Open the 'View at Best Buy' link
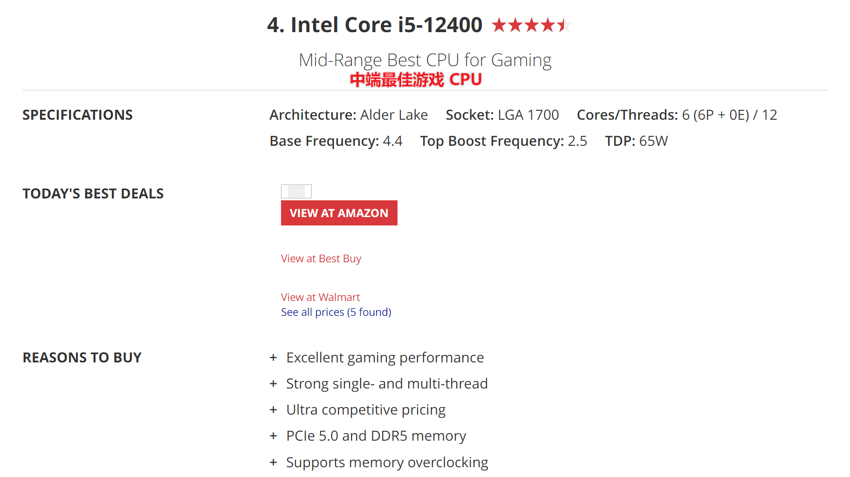Image resolution: width=850 pixels, height=477 pixels. coord(321,259)
